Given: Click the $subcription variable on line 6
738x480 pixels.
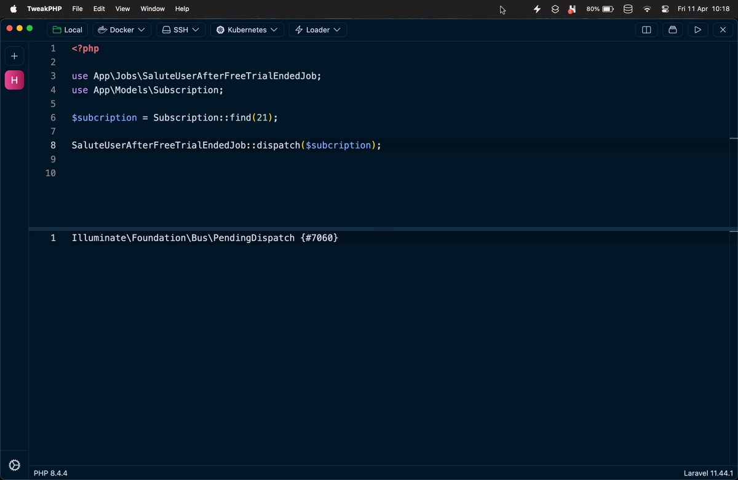Looking at the screenshot, I should pos(105,118).
